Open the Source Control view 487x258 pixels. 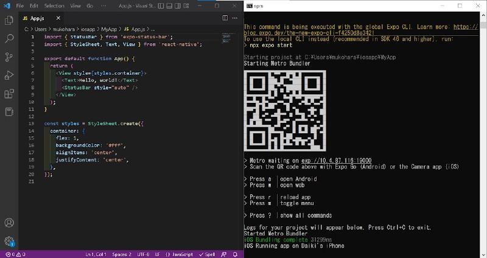9,57
